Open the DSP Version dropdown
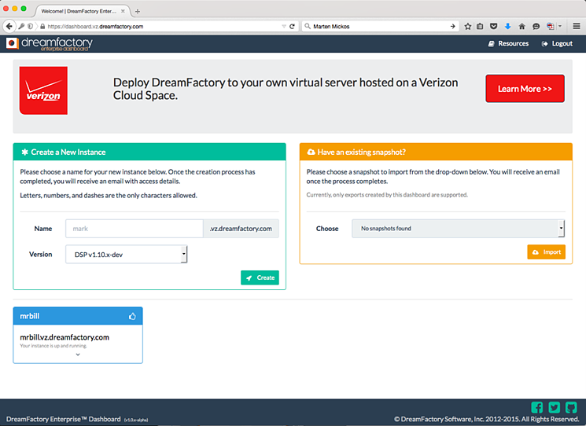The width and height of the screenshot is (586, 426). pyautogui.click(x=127, y=254)
